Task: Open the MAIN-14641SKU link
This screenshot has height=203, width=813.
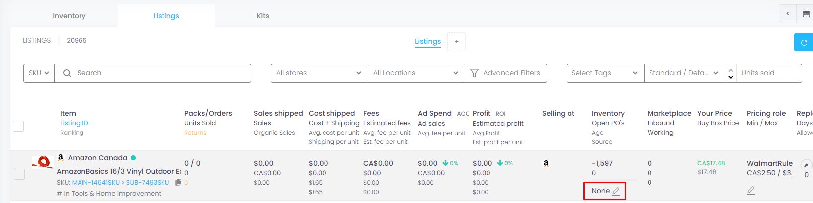Action: [x=96, y=183]
